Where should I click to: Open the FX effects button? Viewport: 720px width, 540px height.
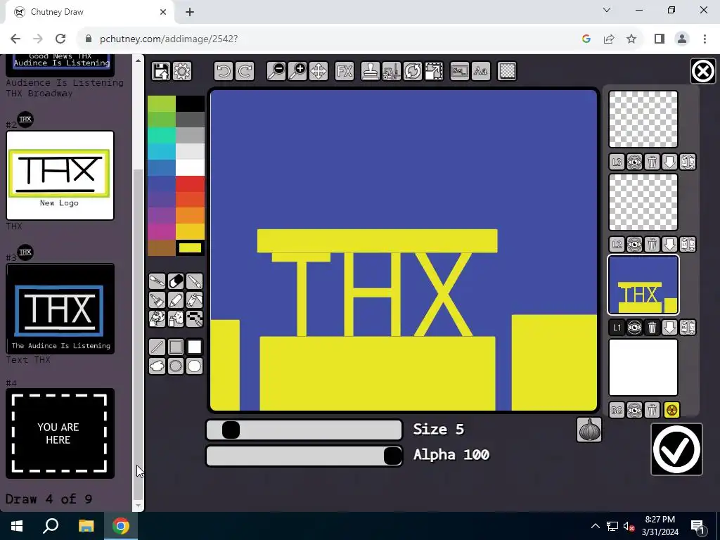point(345,71)
